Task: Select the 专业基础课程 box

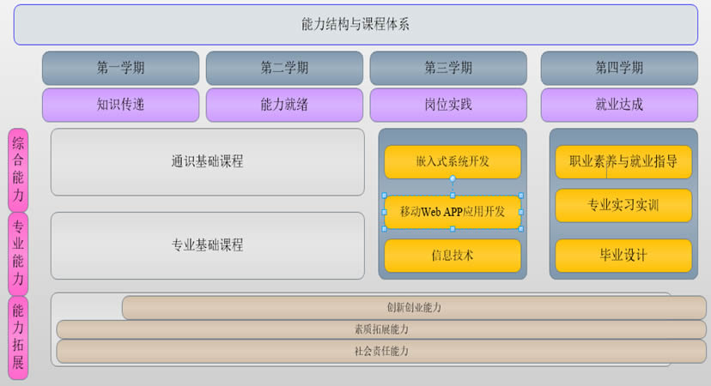Action: 207,245
